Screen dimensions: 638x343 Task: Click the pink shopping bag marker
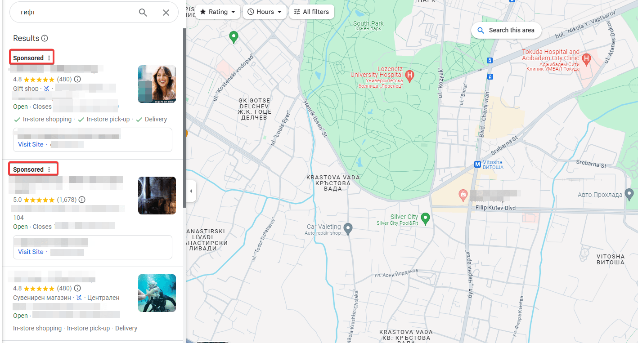(x=463, y=195)
